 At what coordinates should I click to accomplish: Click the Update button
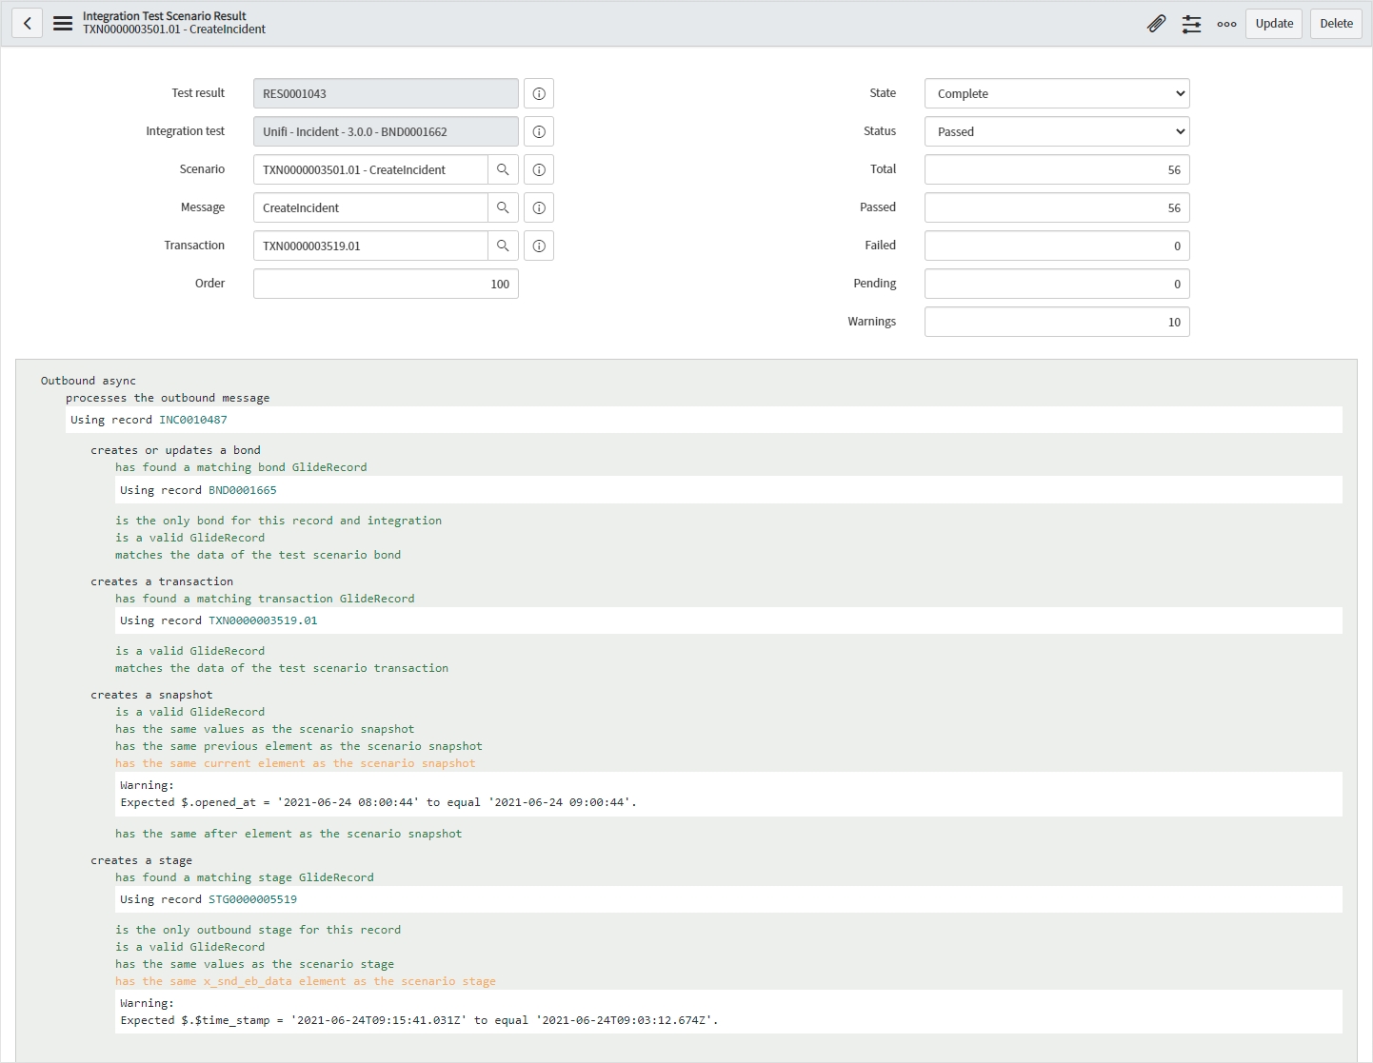(x=1273, y=24)
